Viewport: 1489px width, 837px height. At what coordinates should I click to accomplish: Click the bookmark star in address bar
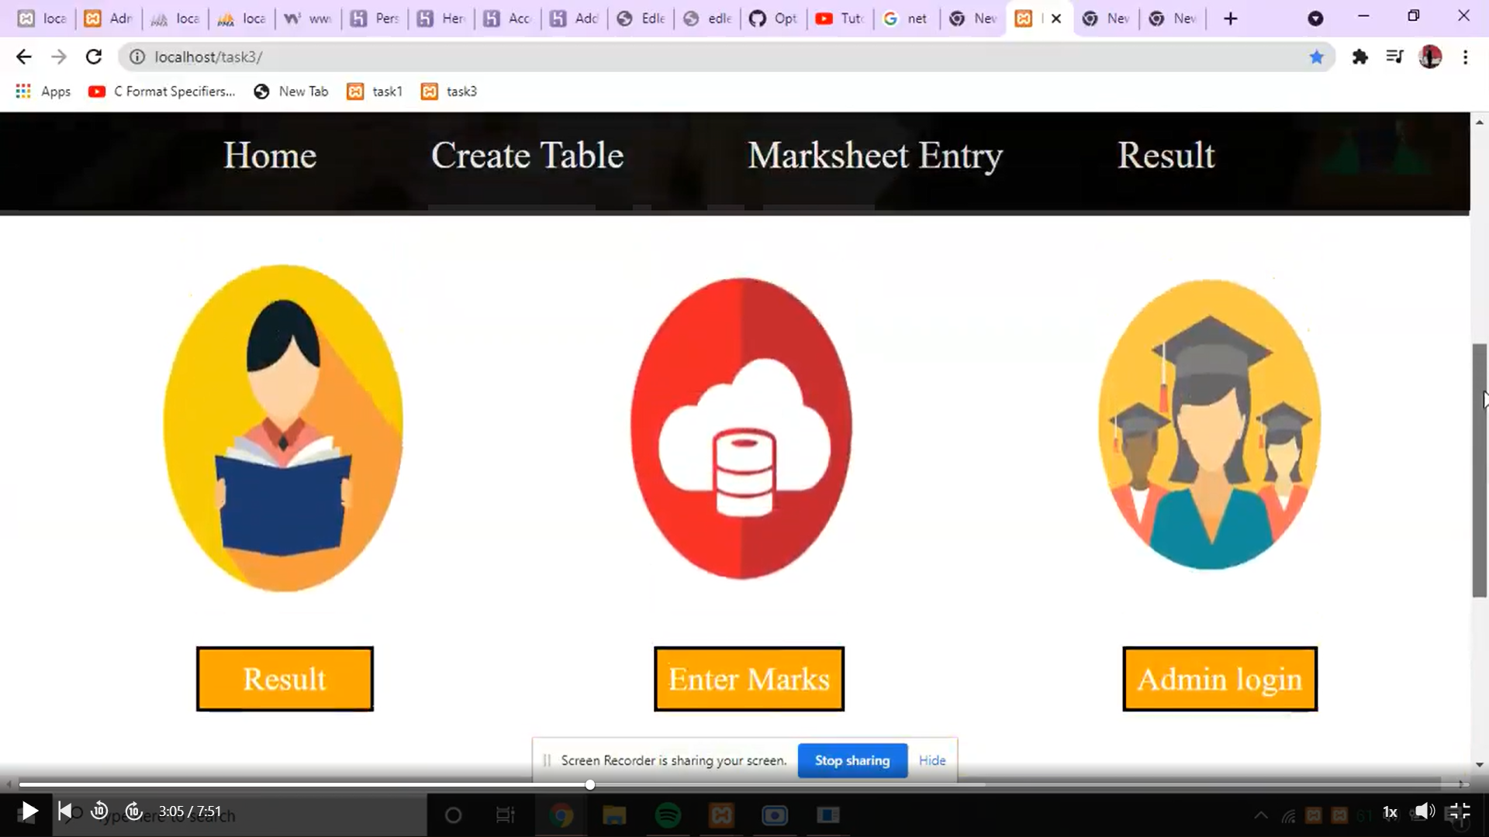click(x=1316, y=57)
